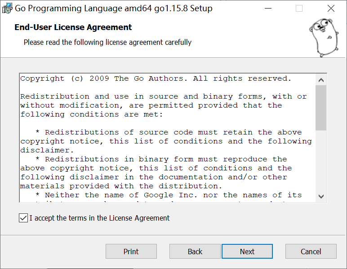Click the Copyright 2009 Go Authors line
Viewport: 347px width, 269px height.
(x=156, y=79)
